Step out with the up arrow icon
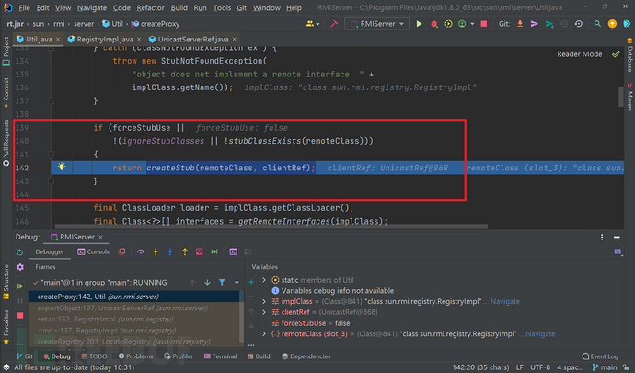Viewport: 635px width, 373px height. click(x=185, y=251)
